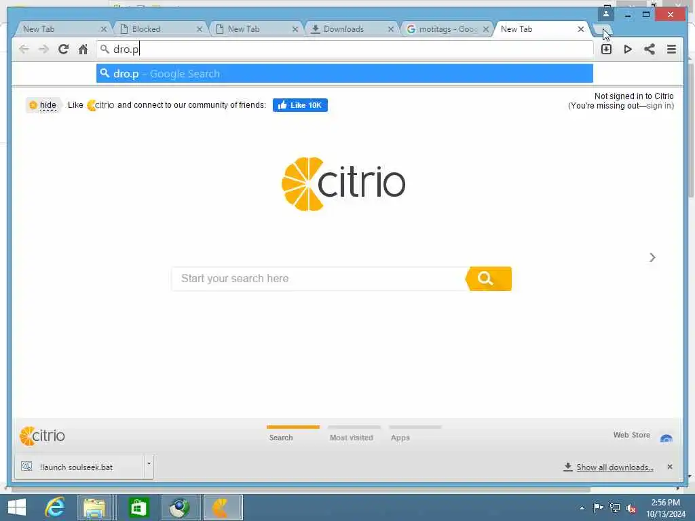Click the address bar containing dro.p
The image size is (695, 521).
click(344, 49)
